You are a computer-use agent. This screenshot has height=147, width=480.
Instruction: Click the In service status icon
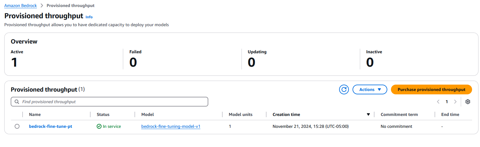(99, 126)
